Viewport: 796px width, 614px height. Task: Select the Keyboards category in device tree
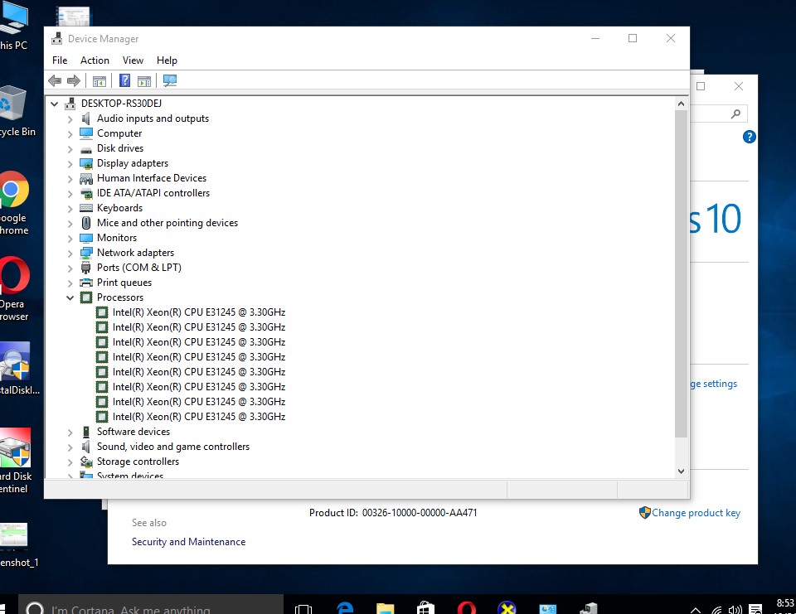[x=119, y=208]
